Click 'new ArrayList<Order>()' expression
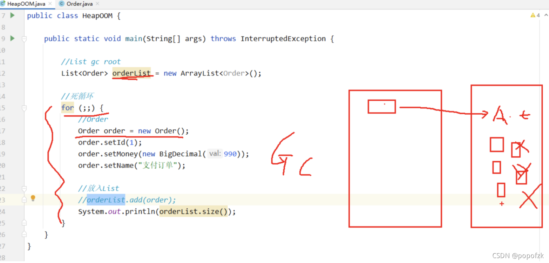549x263 pixels. (211, 73)
